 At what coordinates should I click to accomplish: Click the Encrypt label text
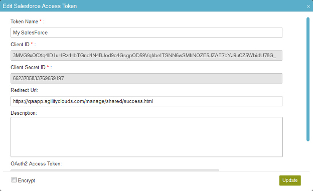27,180
